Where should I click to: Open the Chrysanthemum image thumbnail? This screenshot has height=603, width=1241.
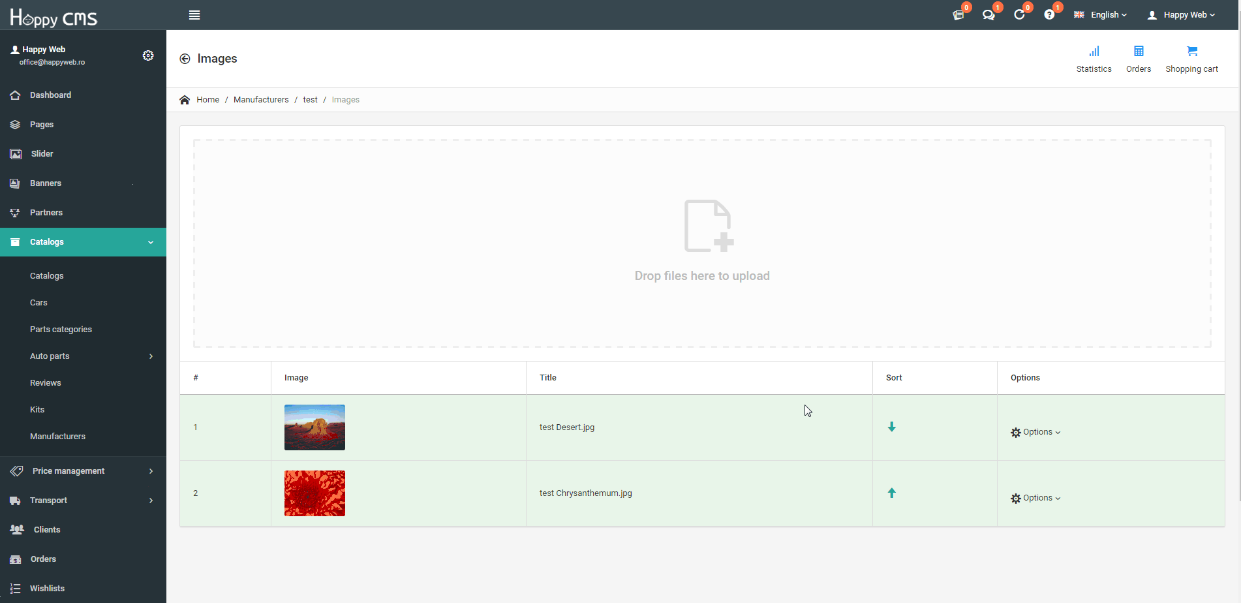(x=314, y=493)
